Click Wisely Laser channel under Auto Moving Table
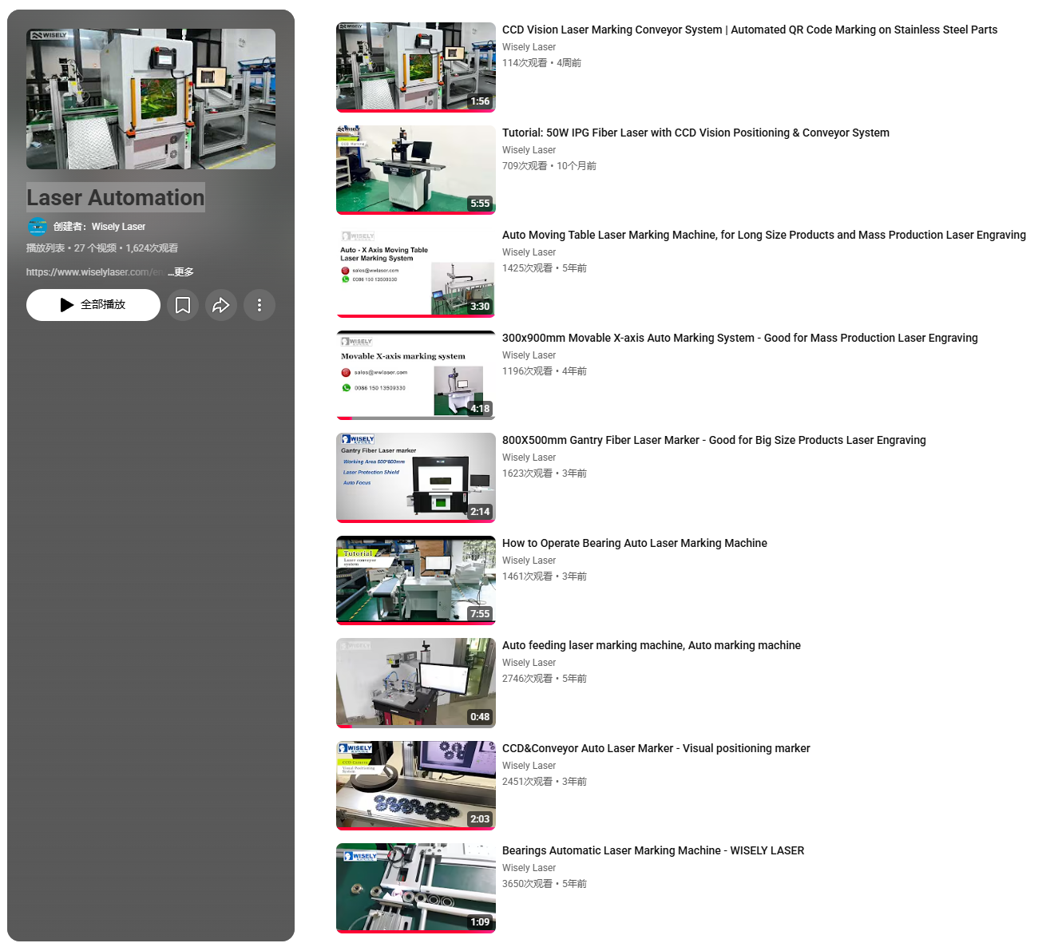The image size is (1054, 943). click(x=529, y=252)
